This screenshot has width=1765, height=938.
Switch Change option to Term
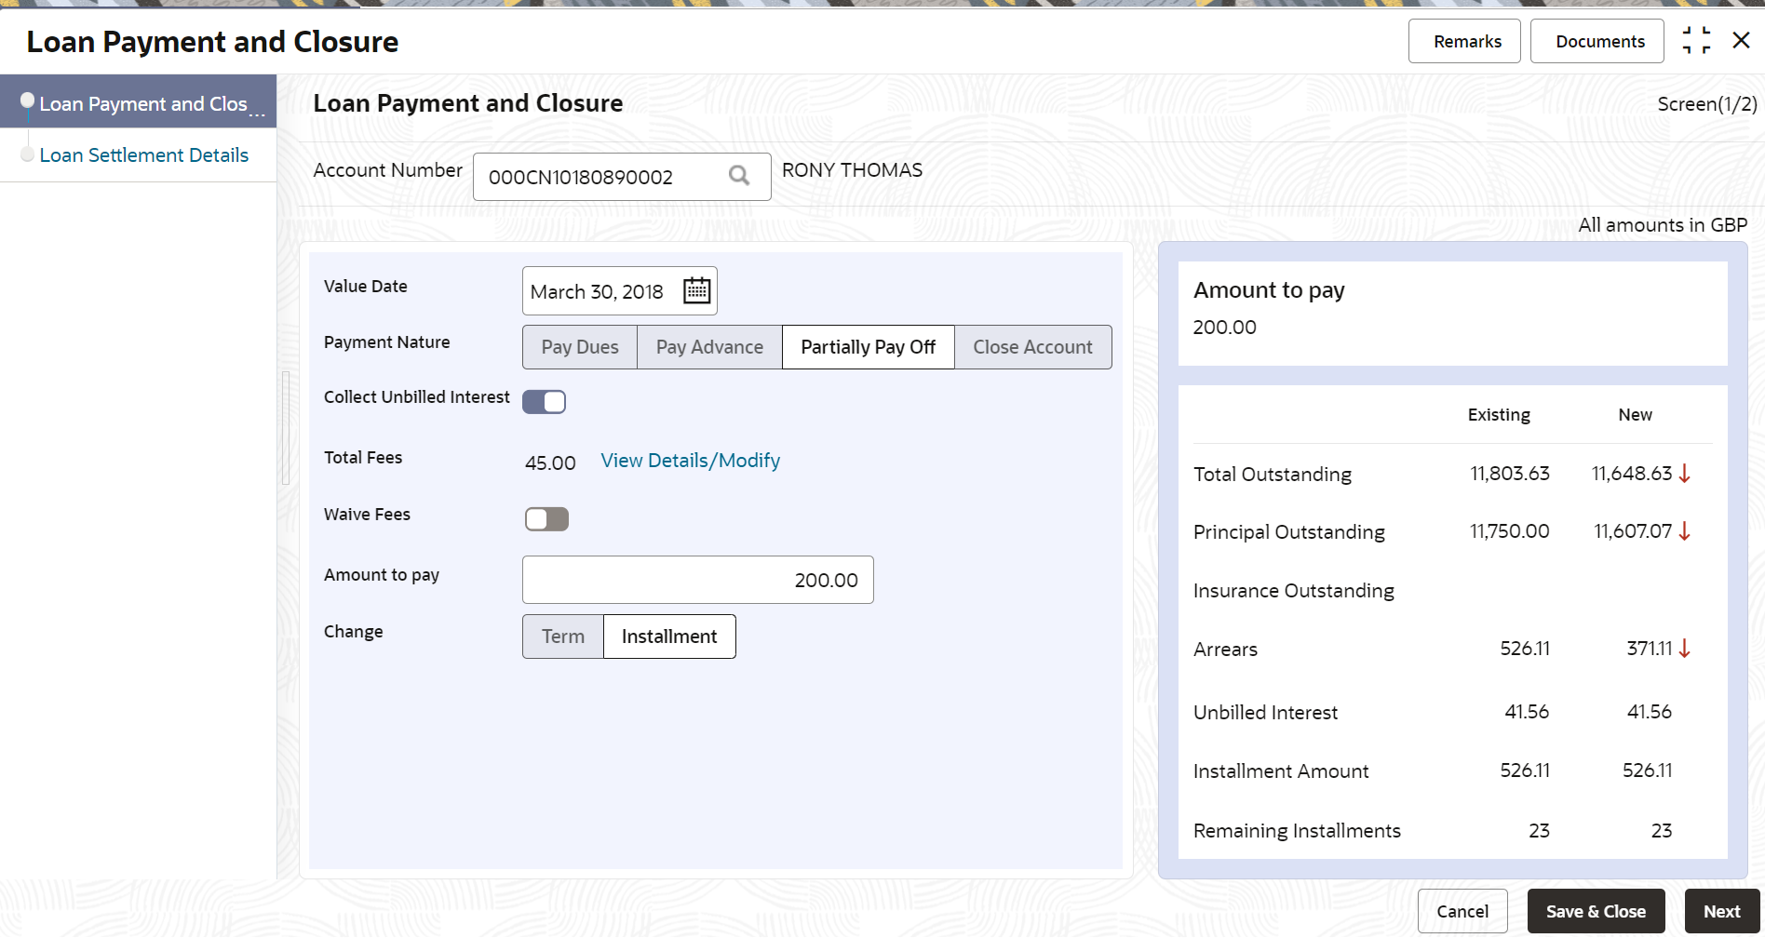pos(563,636)
